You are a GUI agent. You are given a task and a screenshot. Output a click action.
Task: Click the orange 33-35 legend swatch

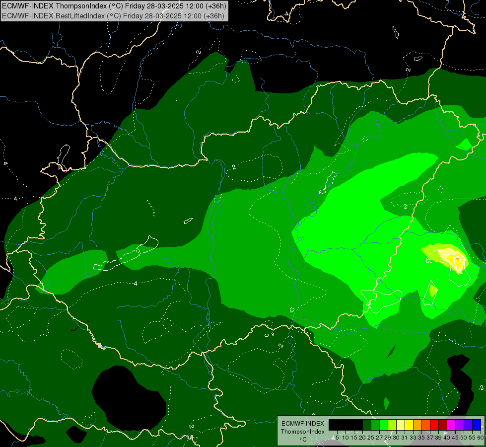[417, 425]
